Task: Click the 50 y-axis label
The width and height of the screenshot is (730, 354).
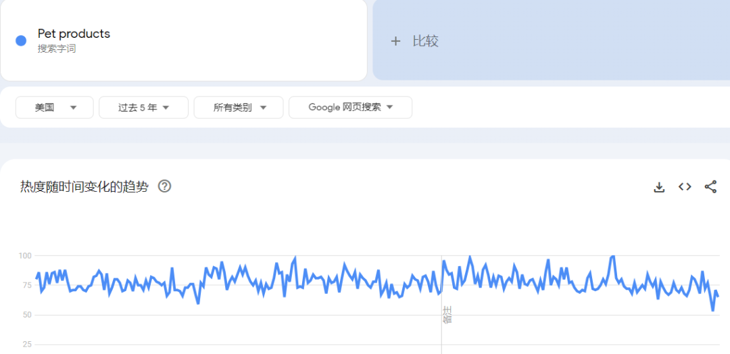Action: 26,315
